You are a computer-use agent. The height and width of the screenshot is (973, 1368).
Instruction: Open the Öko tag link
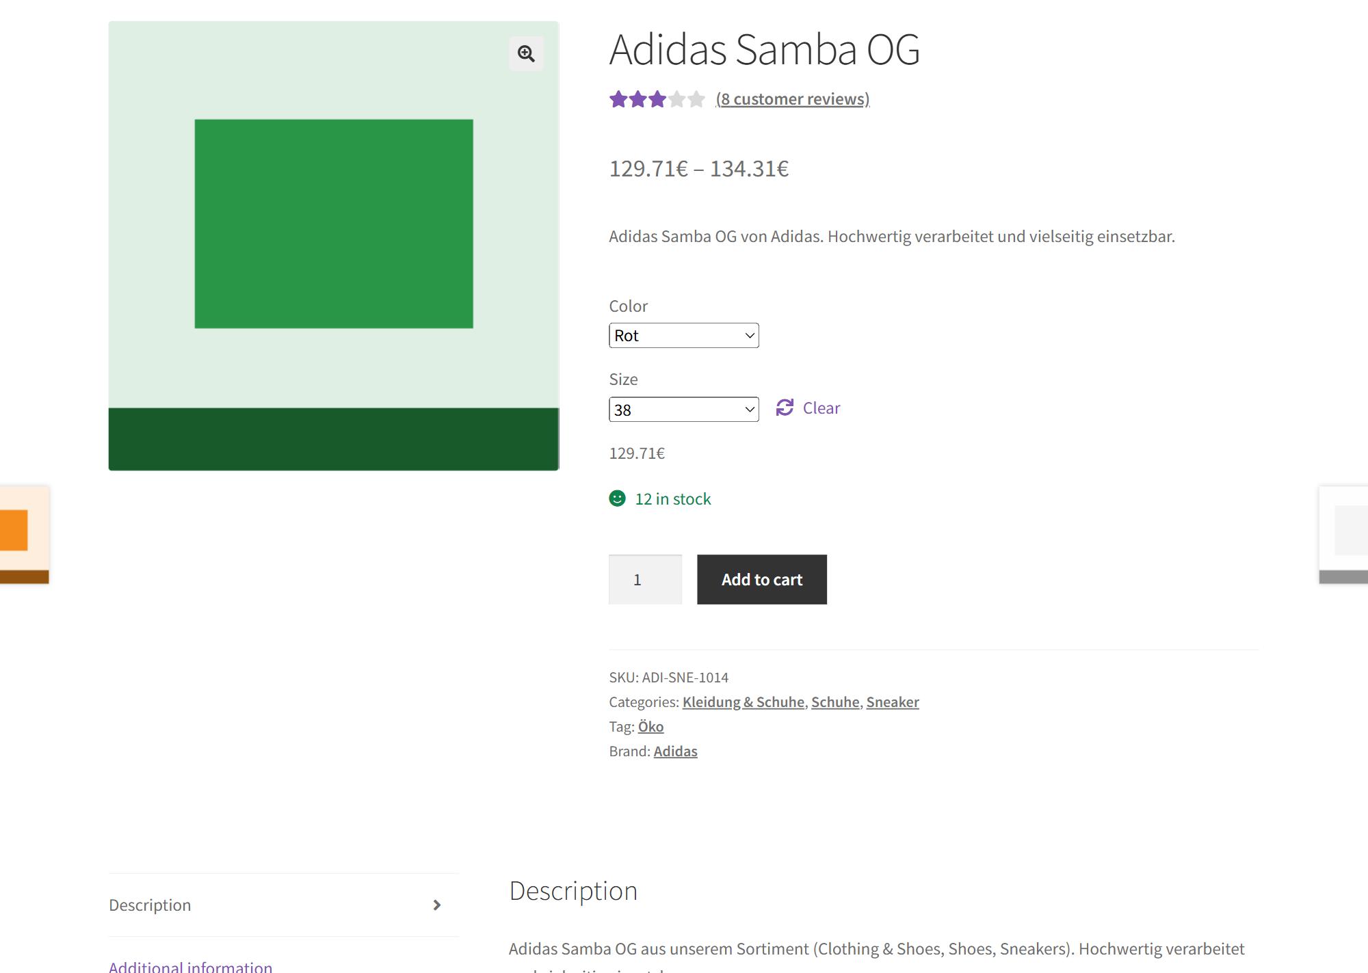point(650,727)
